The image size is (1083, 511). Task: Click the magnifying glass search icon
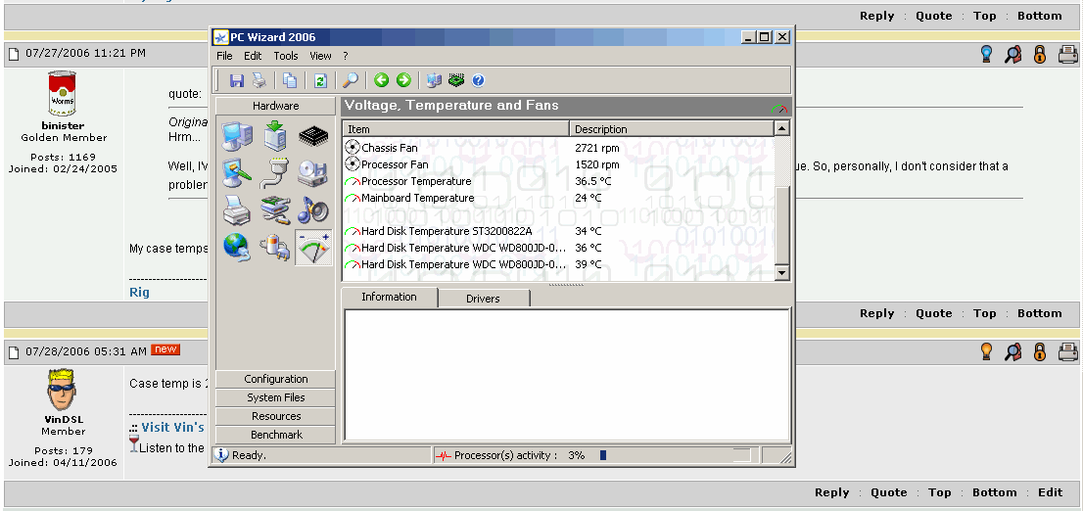tap(350, 80)
